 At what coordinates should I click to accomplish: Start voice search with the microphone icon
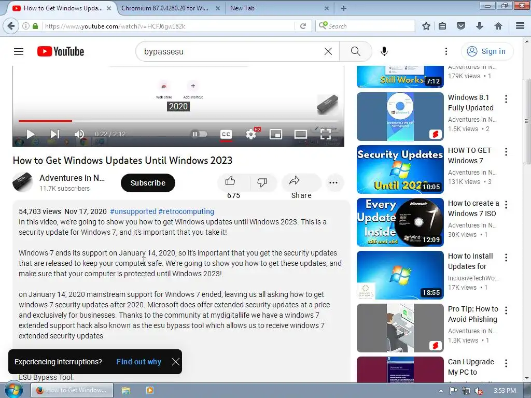tap(384, 51)
